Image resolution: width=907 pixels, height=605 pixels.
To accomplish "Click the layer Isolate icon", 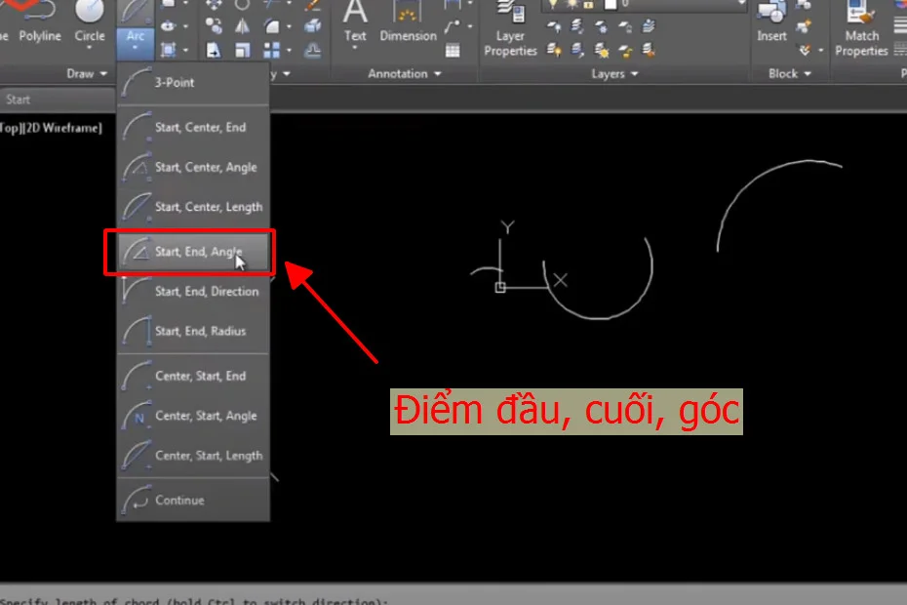I will tap(576, 25).
